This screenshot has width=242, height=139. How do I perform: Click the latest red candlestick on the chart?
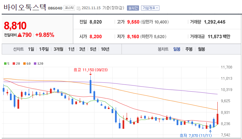click(217, 119)
